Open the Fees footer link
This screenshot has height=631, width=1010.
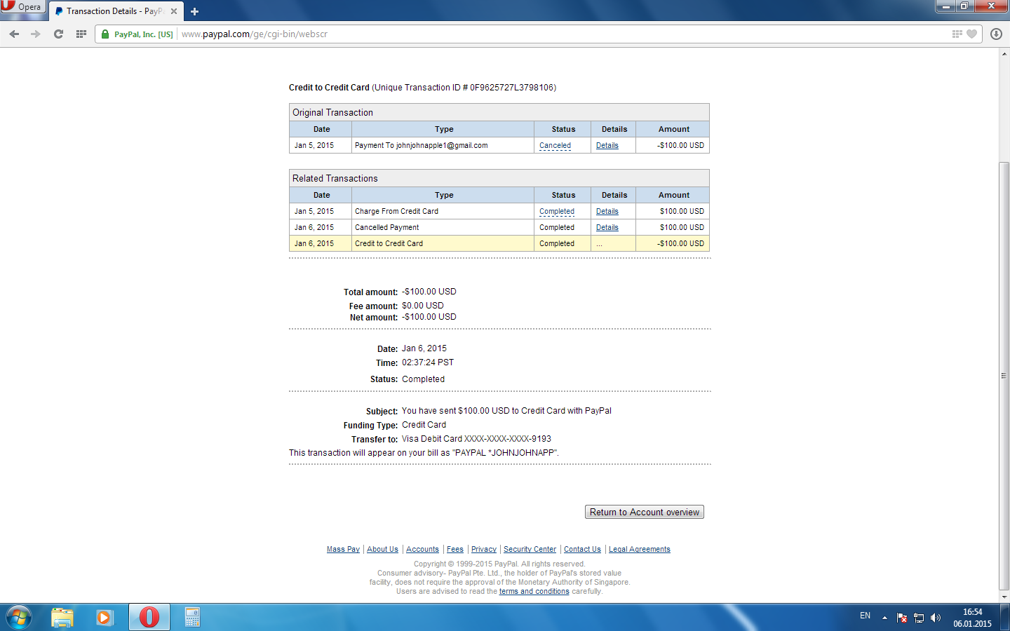455,550
